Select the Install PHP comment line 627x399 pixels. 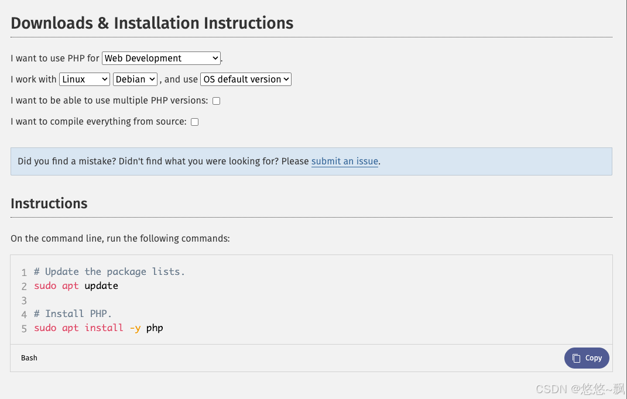pos(73,314)
